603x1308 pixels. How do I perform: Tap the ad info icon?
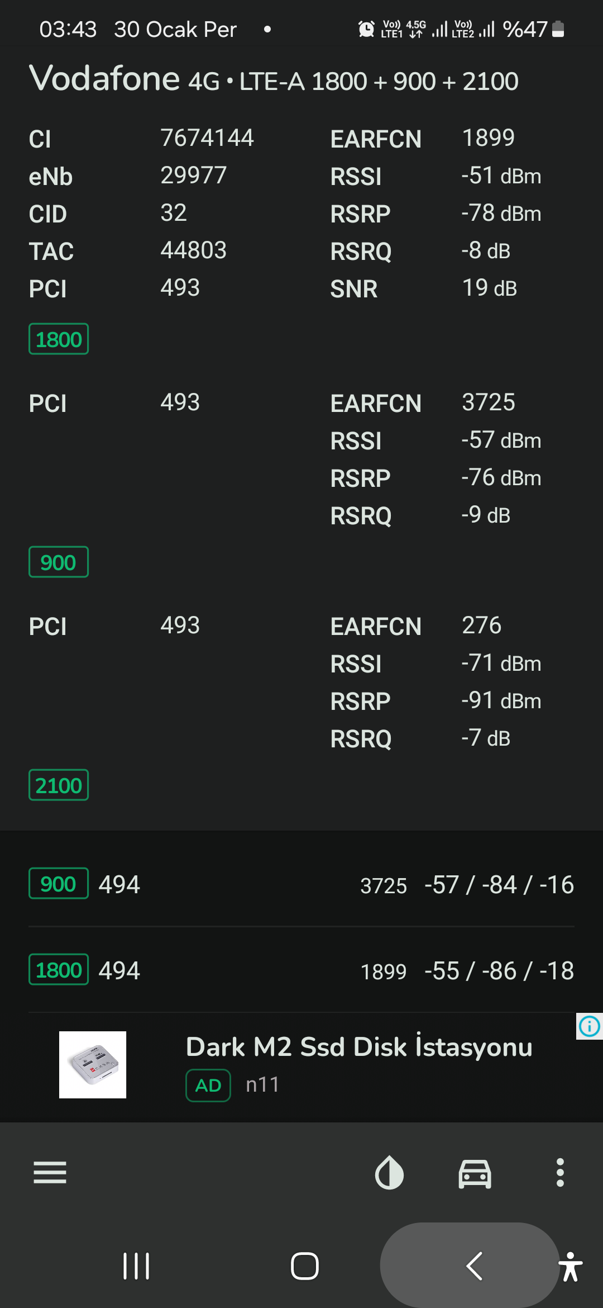click(x=590, y=1026)
